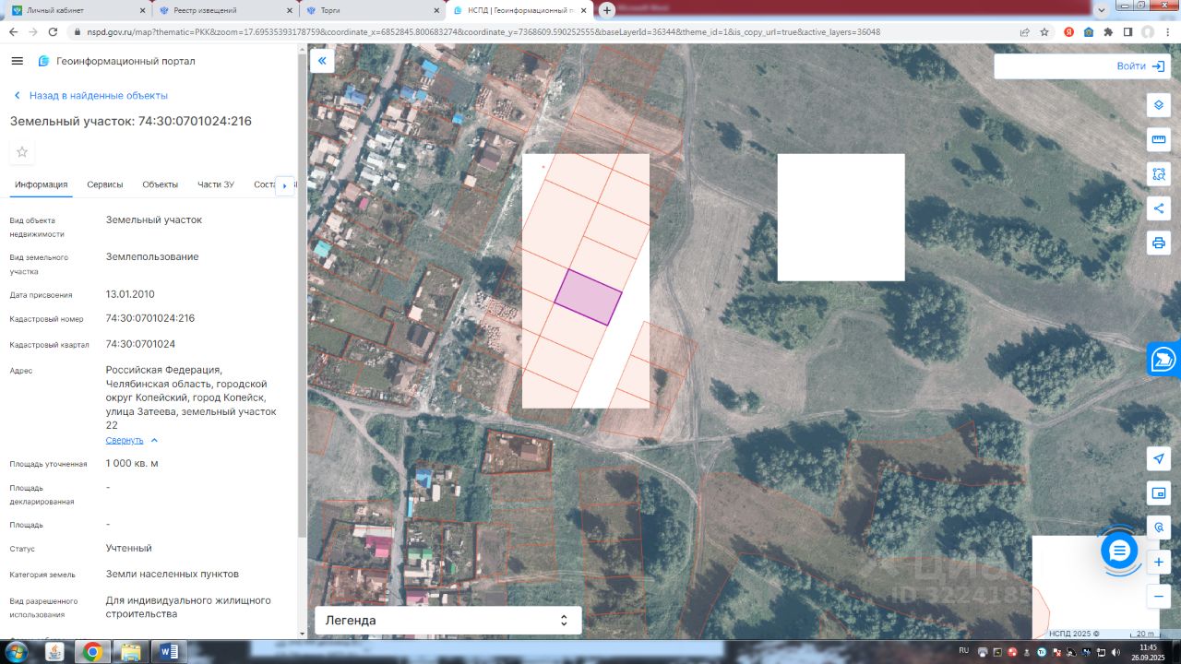1181x664 pixels.
Task: Center map on my location arrow
Action: 1159,458
